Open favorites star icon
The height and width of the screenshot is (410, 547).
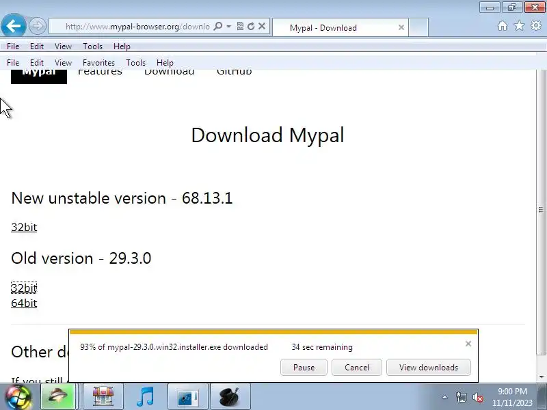pos(519,26)
